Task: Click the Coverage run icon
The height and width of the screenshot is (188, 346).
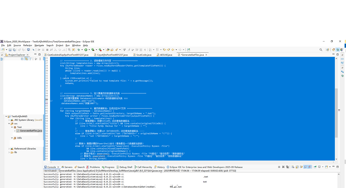Action: pos(93,50)
